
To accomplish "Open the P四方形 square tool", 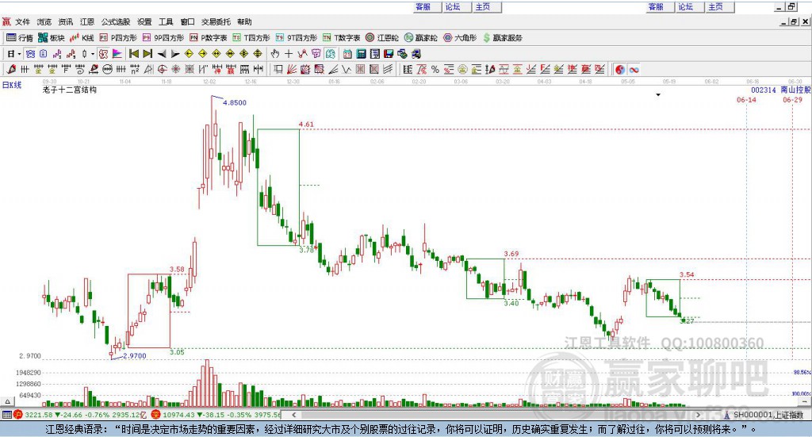I will point(118,38).
